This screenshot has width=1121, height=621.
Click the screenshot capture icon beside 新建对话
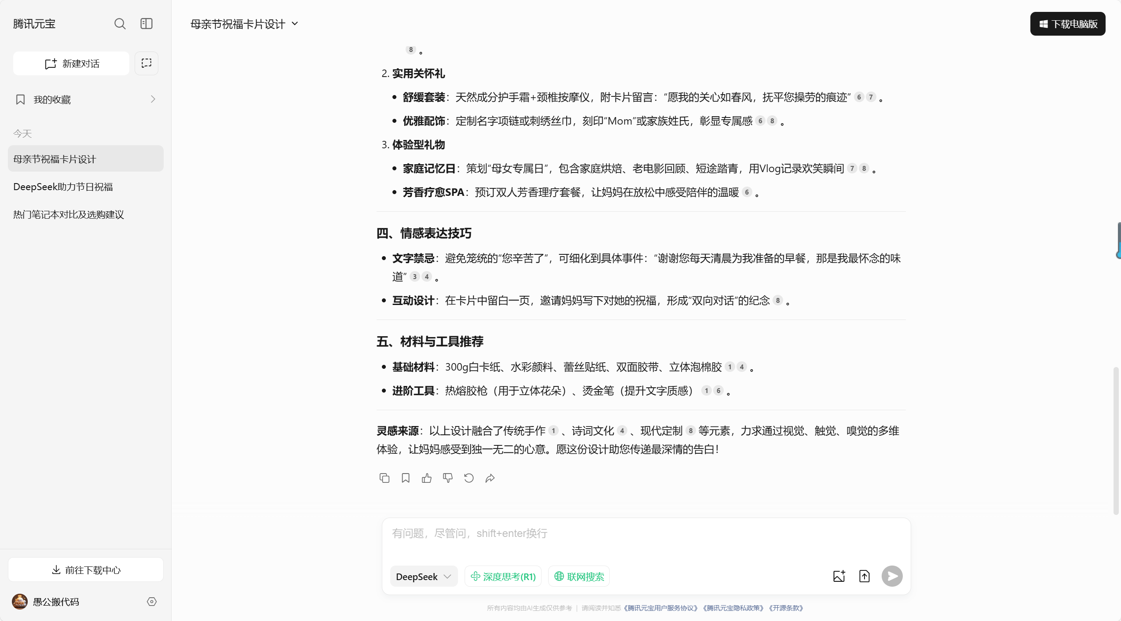coord(147,63)
